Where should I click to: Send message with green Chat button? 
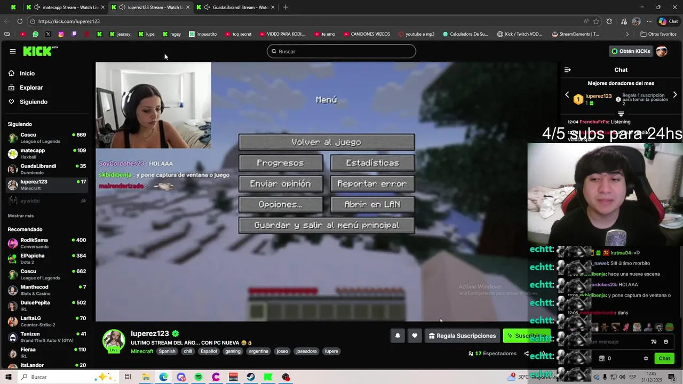(664, 358)
